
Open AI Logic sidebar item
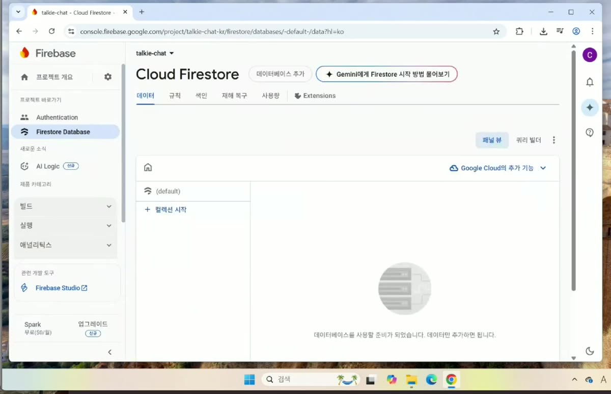tap(49, 166)
